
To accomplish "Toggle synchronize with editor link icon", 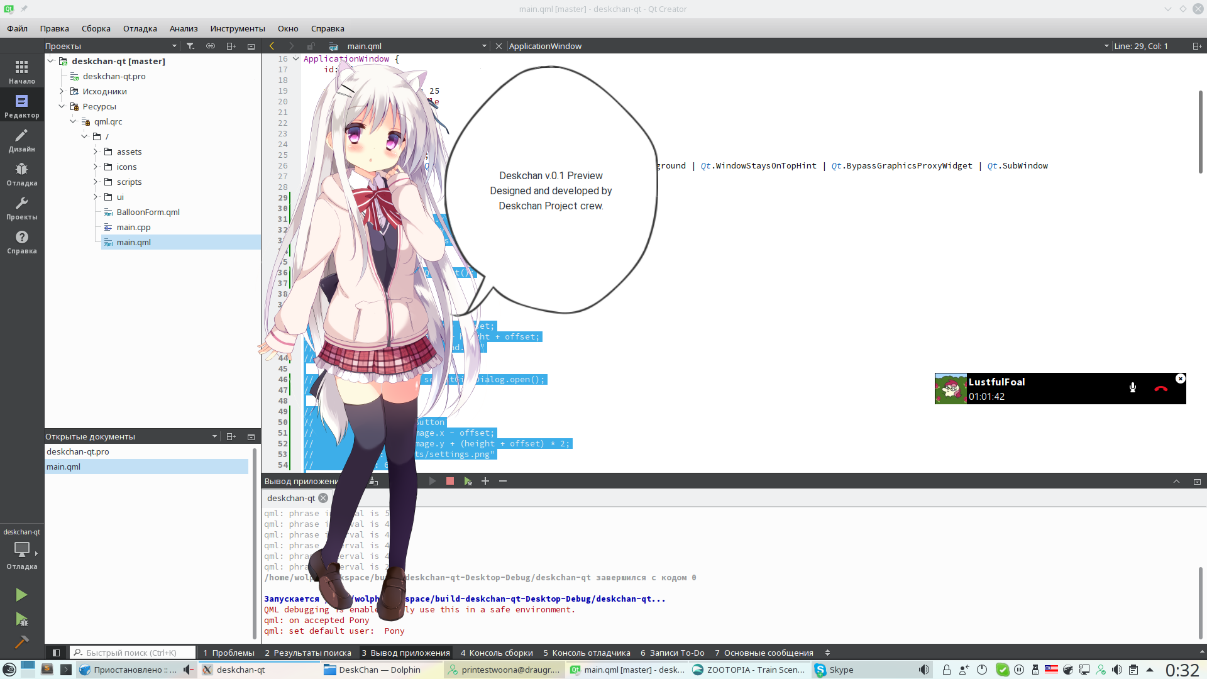I will coord(211,46).
